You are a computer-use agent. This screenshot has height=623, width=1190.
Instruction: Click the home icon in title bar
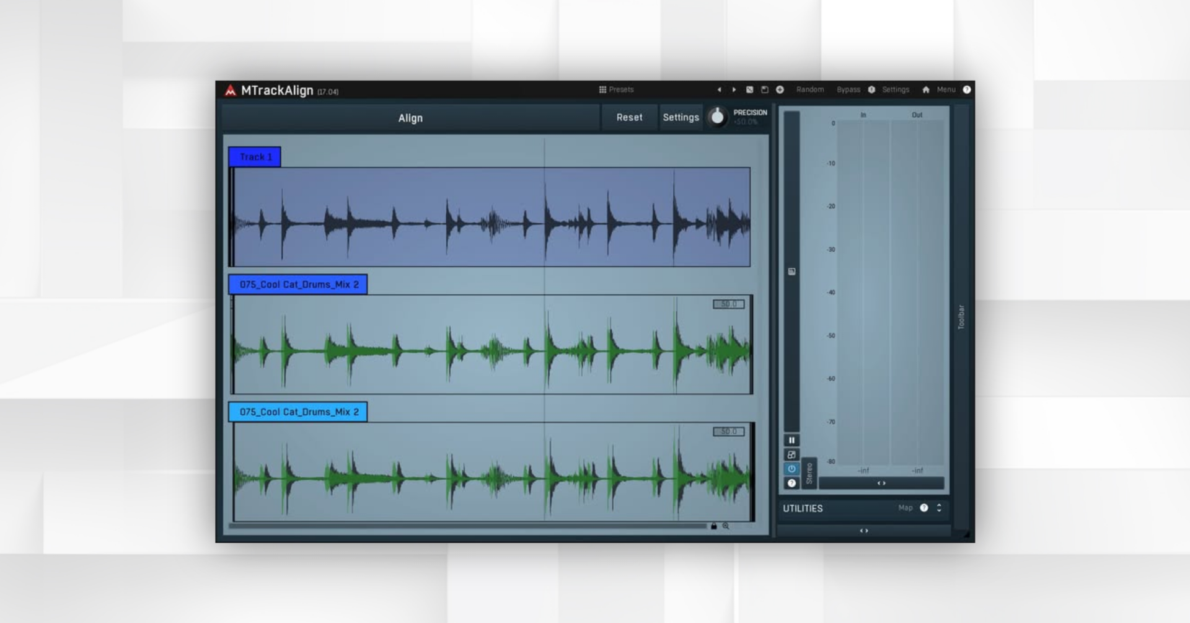[926, 90]
